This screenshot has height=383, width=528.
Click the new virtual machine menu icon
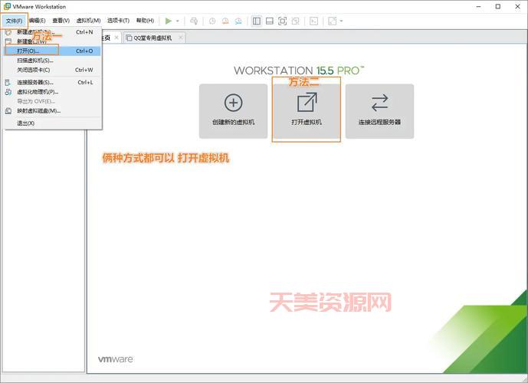tap(8, 32)
